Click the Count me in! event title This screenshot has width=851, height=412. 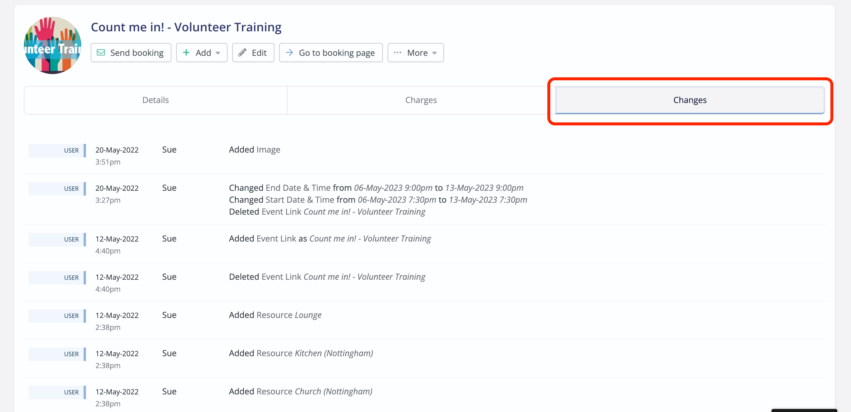[186, 27]
